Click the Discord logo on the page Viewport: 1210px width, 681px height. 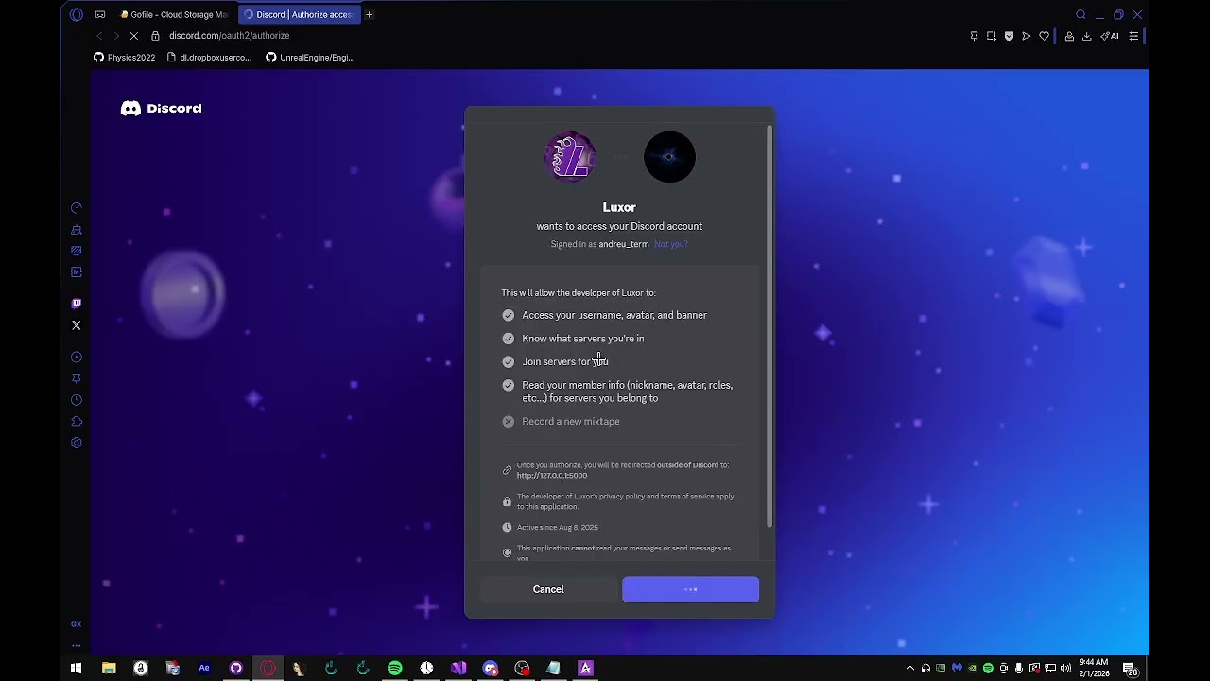(x=161, y=109)
